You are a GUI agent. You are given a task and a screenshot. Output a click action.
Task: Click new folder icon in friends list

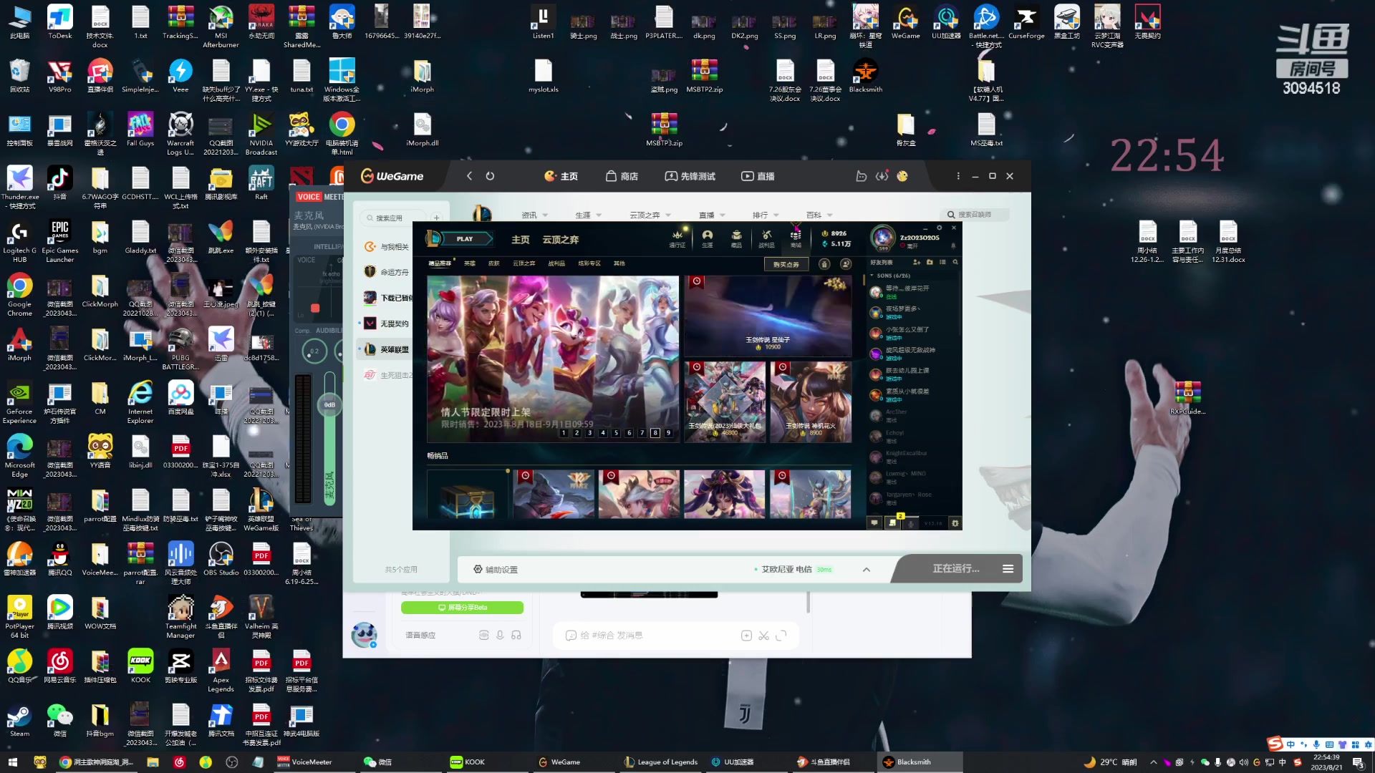pyautogui.click(x=930, y=262)
